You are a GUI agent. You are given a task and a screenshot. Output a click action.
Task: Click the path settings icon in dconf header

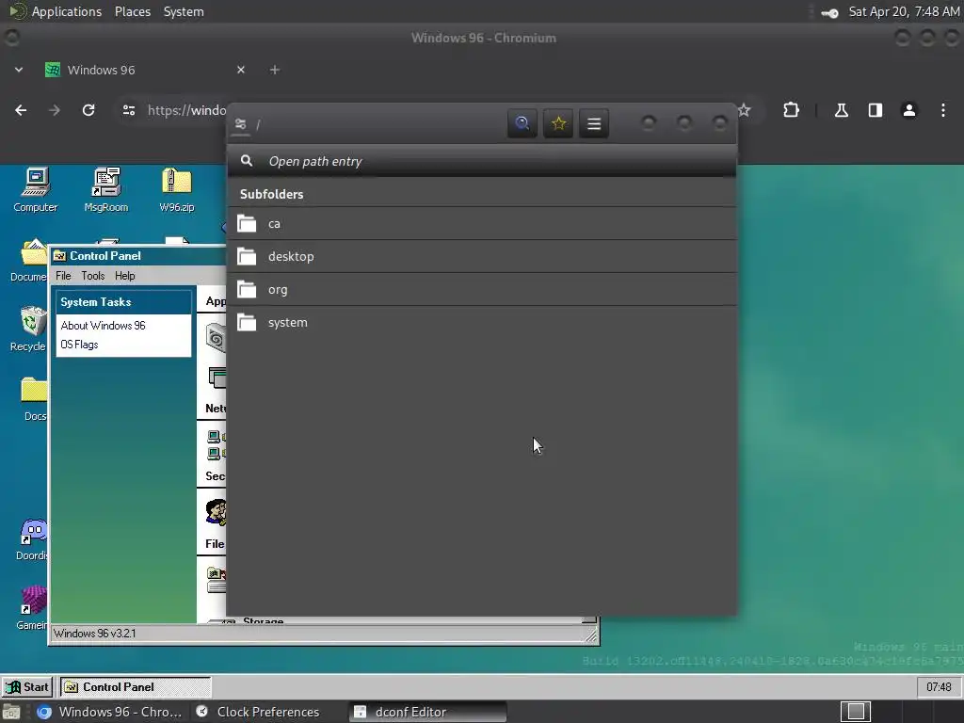pos(240,124)
